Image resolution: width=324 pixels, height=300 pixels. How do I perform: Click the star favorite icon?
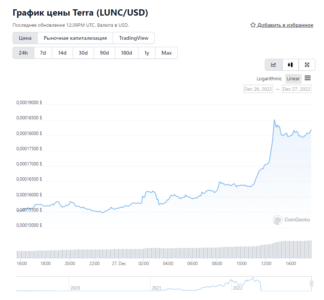(x=253, y=25)
